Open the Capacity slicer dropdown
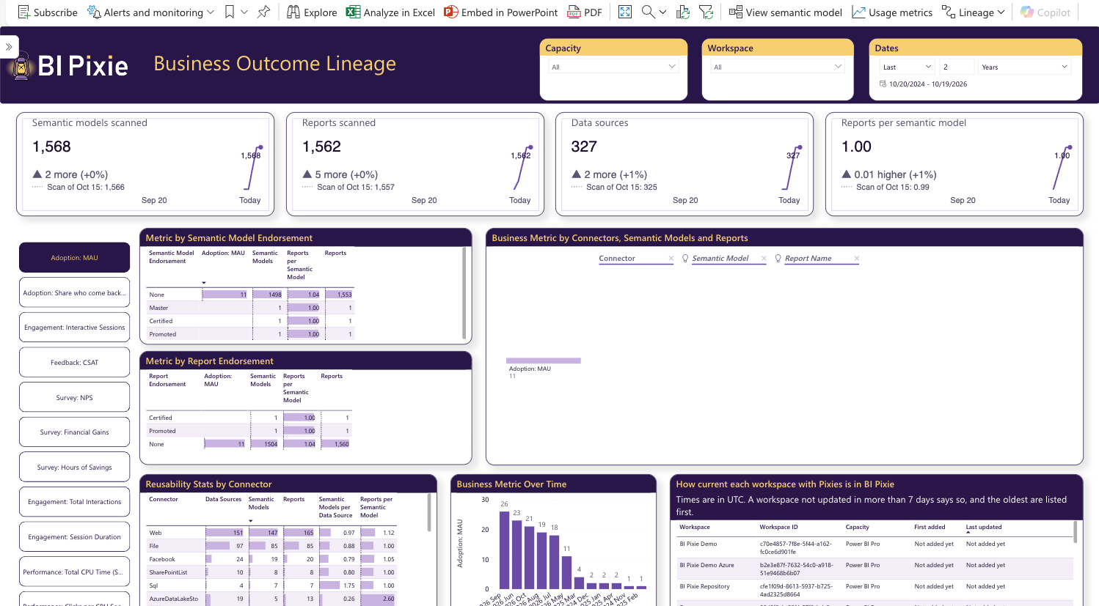1099x606 pixels. 613,67
